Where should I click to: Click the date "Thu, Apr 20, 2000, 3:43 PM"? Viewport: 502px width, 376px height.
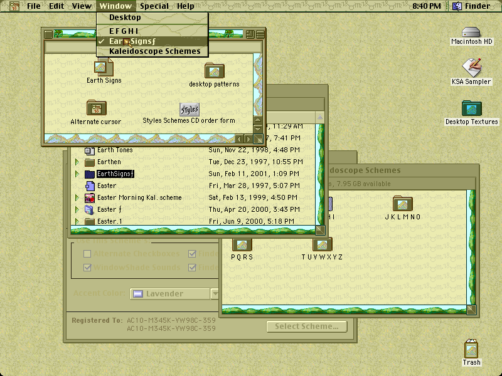tap(254, 209)
